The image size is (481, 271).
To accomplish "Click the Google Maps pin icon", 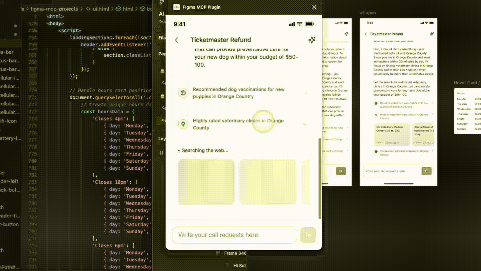I will click(183, 124).
